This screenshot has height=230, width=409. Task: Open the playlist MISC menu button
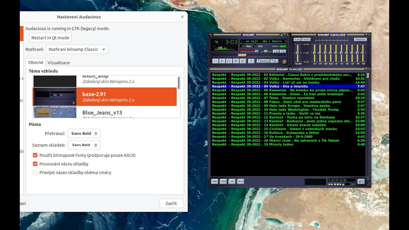point(241,181)
